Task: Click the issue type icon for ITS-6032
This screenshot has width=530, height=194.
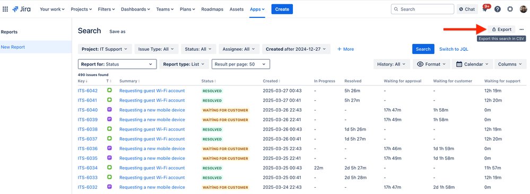Action: 109,187
